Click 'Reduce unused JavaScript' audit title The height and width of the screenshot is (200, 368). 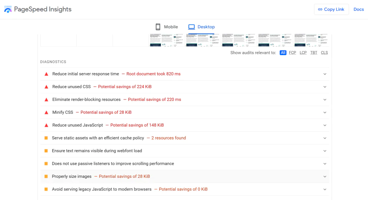click(78, 125)
